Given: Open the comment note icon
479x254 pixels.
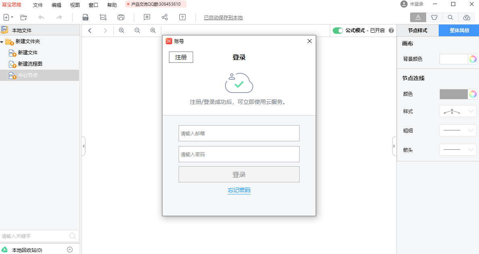Looking at the screenshot, I should pos(147,17).
